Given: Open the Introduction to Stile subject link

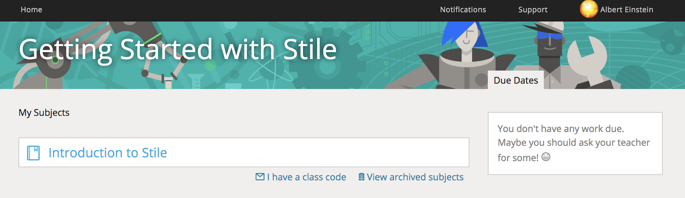Looking at the screenshot, I should (x=107, y=153).
